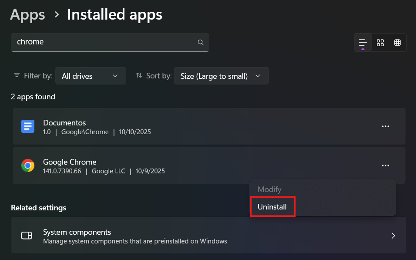Viewport: 416px width, 260px height.
Task: Click the System components icon
Action: (27, 236)
